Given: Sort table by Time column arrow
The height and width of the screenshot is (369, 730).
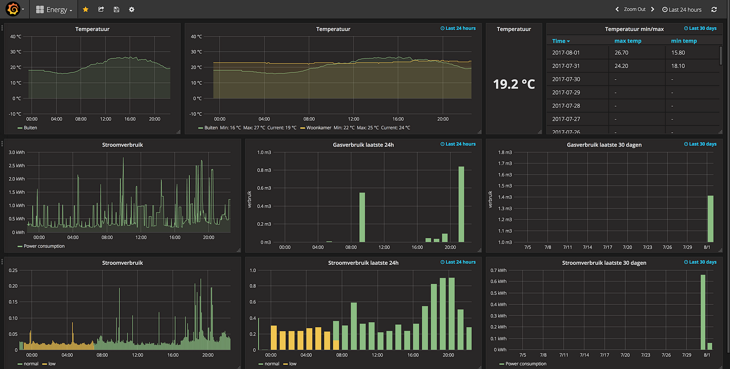Looking at the screenshot, I should [x=568, y=41].
